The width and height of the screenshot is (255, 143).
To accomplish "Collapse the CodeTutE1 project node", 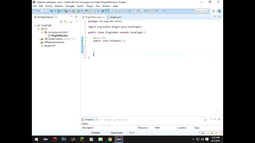I will [35, 25].
